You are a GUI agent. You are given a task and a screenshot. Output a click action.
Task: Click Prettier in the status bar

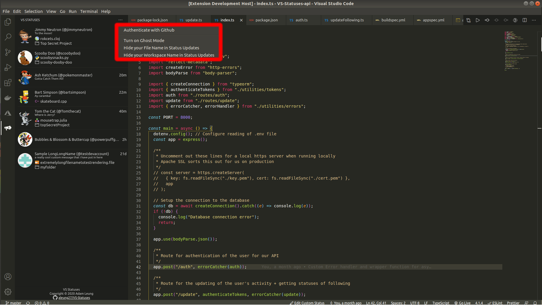(x=513, y=303)
